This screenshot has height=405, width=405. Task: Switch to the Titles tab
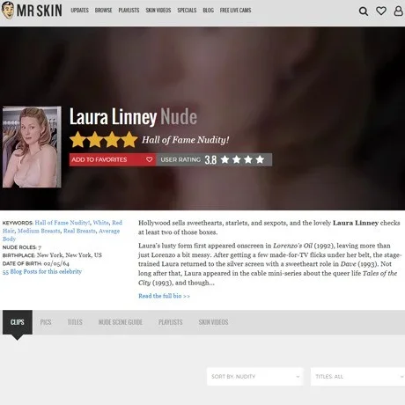coord(75,322)
